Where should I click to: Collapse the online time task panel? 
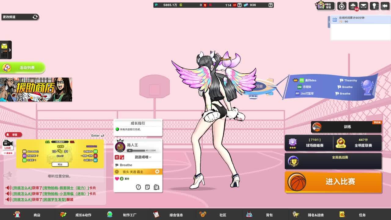[329, 22]
